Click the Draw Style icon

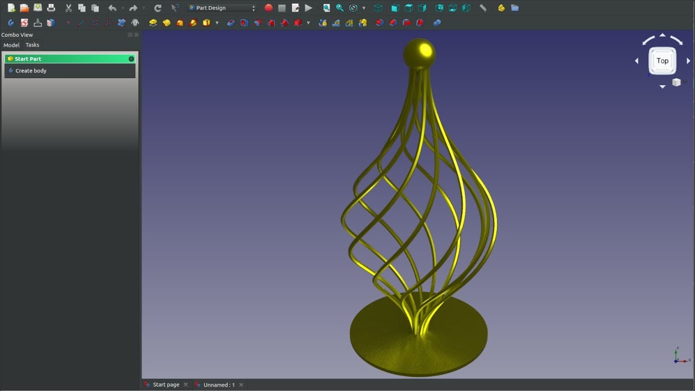click(353, 8)
